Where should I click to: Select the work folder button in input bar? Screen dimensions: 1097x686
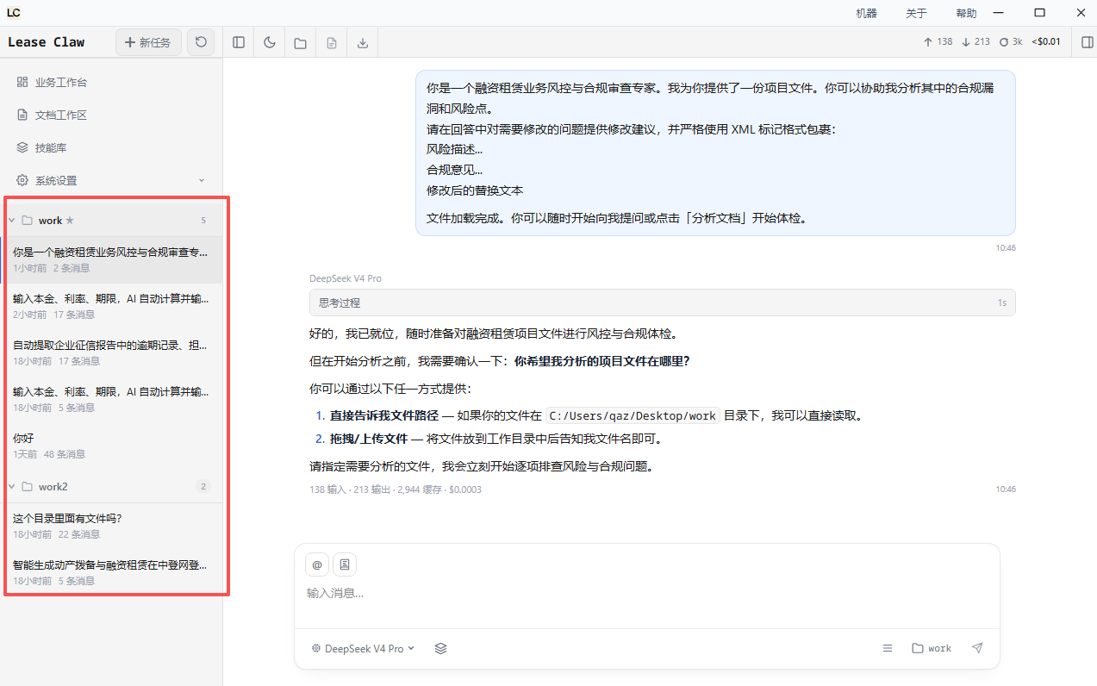(932, 648)
